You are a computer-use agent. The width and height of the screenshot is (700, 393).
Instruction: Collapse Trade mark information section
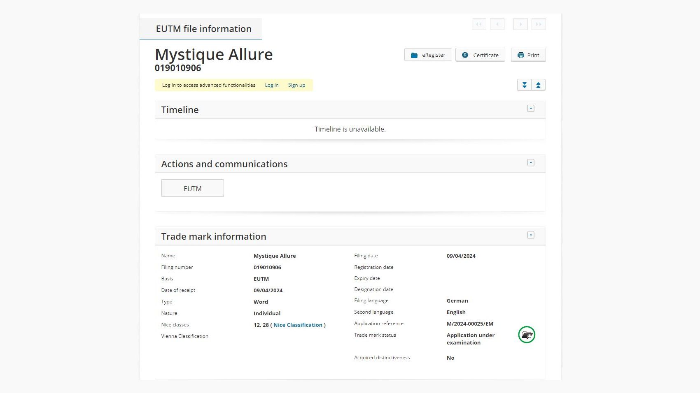pos(531,235)
